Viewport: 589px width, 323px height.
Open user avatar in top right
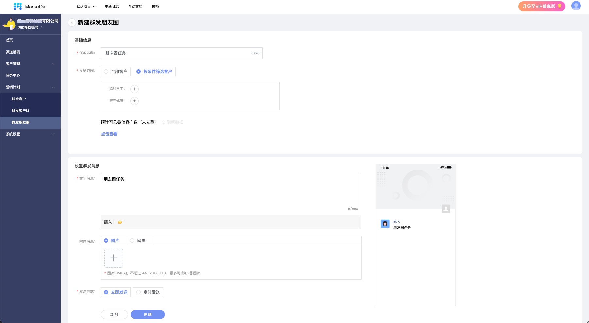point(576,6)
